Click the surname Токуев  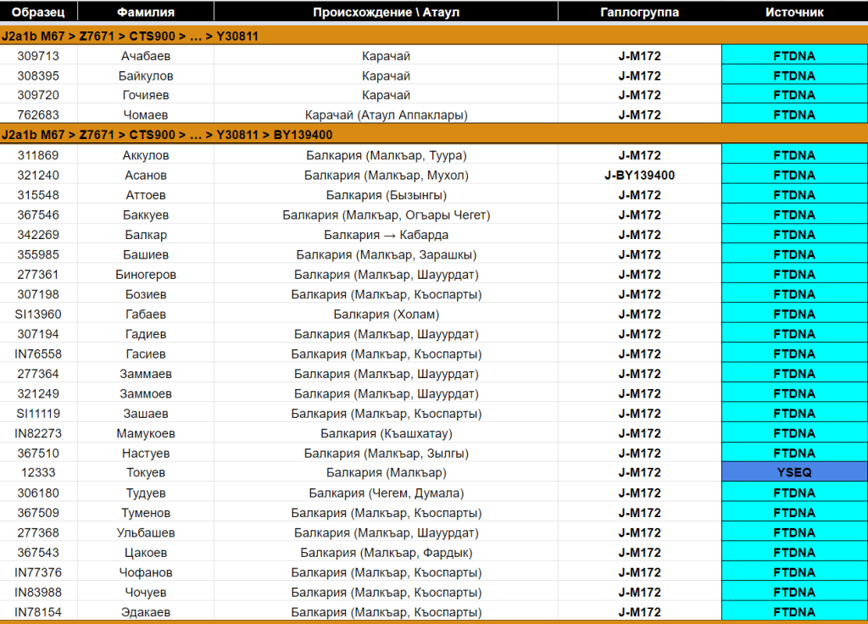click(145, 473)
